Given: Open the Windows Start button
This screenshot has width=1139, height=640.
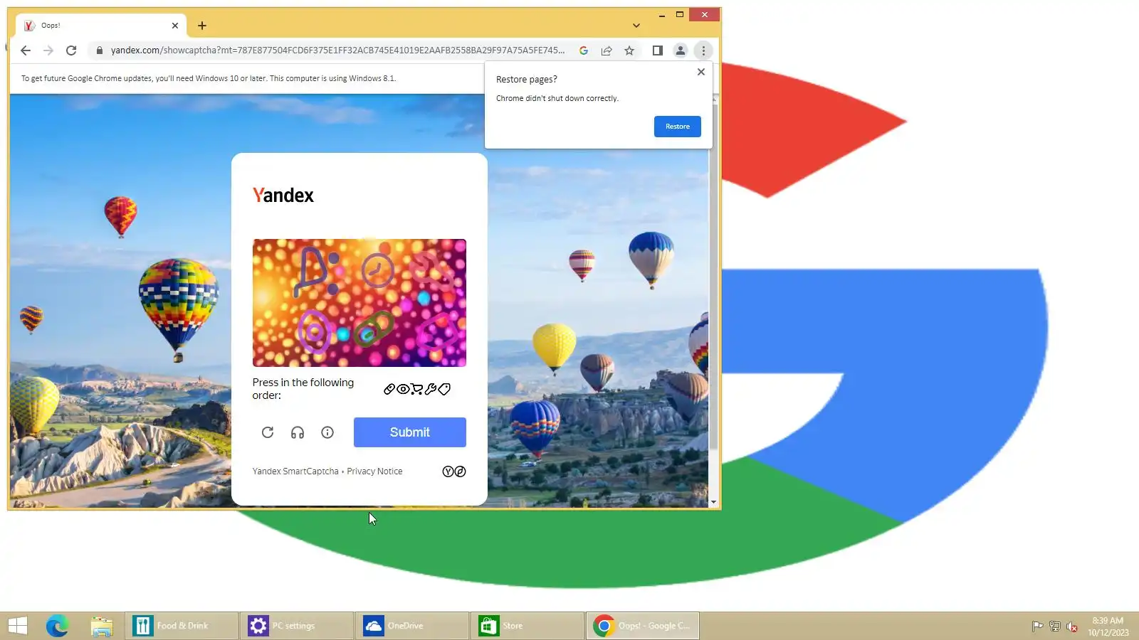Looking at the screenshot, I should pos(18,626).
